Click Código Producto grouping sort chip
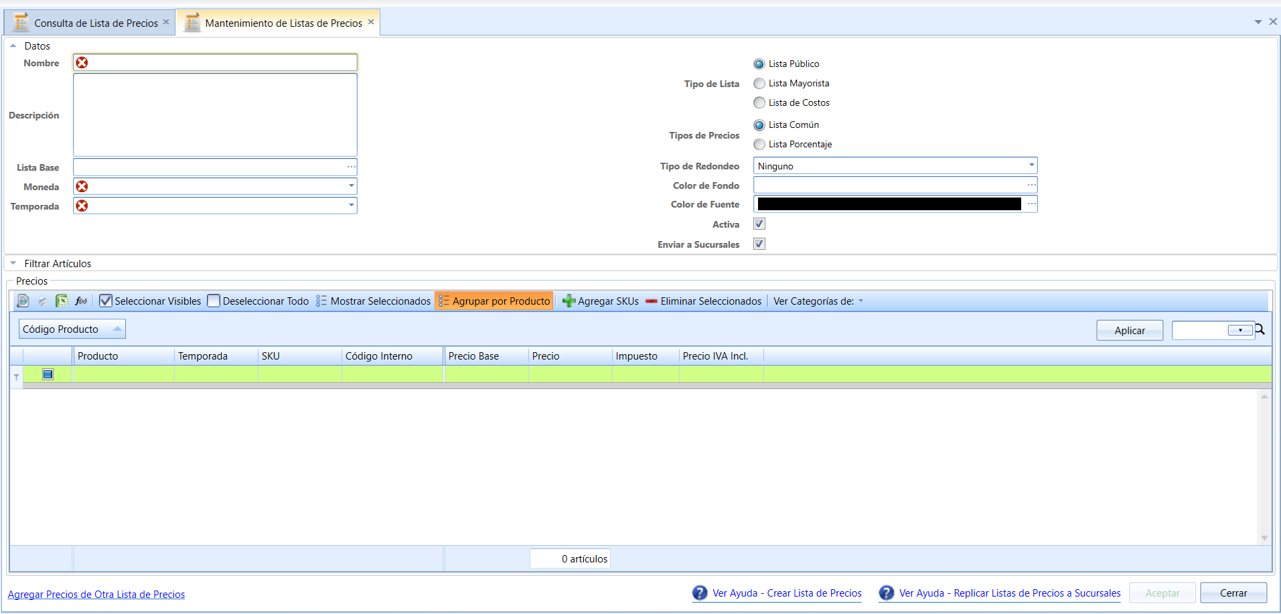 (x=72, y=329)
